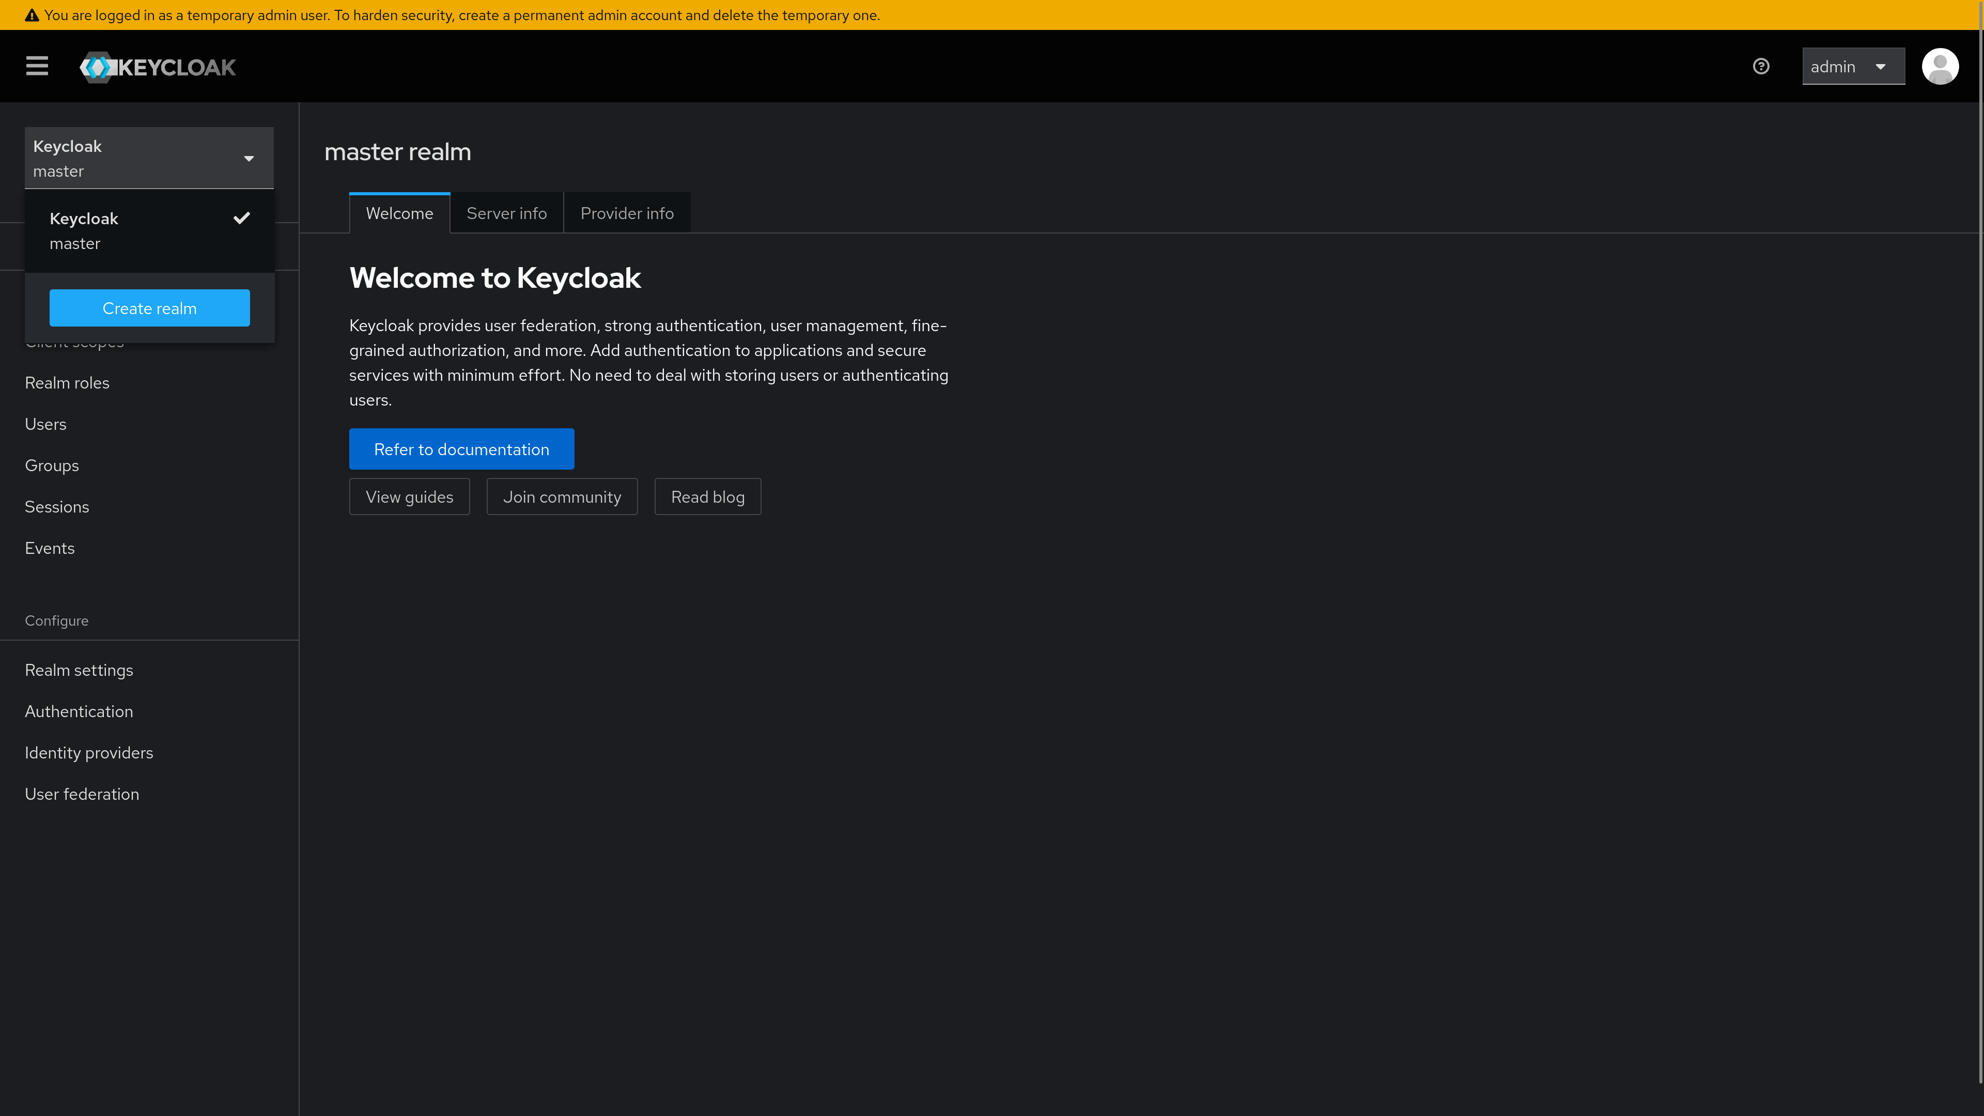
Task: Click the Welcome to Keycloak heading
Action: click(x=494, y=278)
